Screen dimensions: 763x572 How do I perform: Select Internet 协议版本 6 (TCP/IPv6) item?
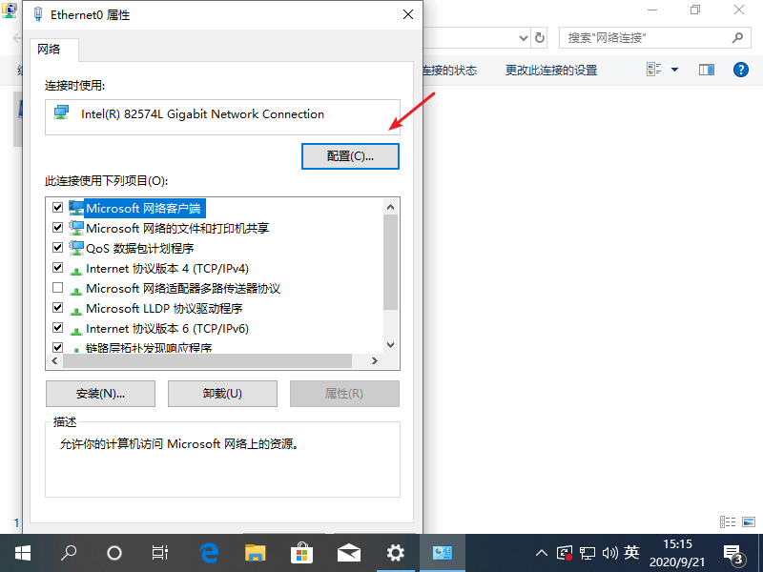(168, 329)
